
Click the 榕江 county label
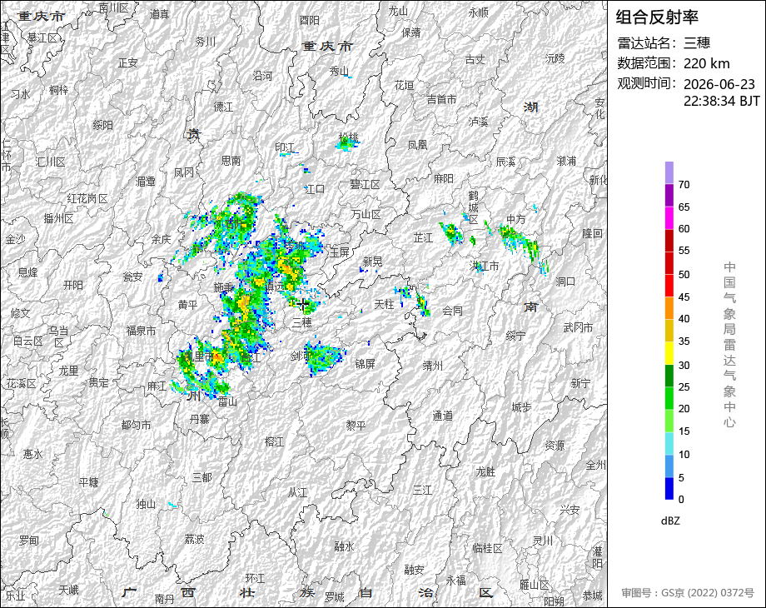click(x=275, y=441)
